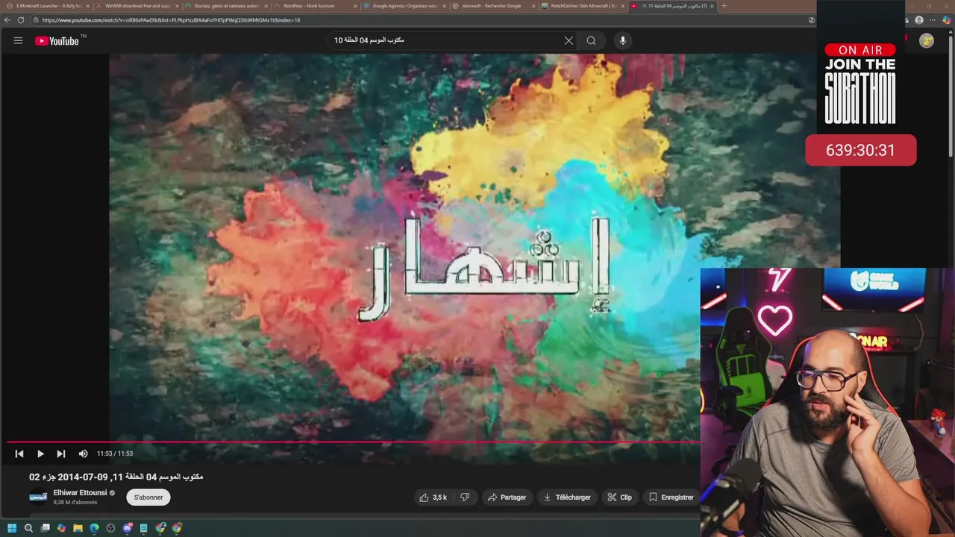The height and width of the screenshot is (537, 955).
Task: Play the video
Action: [x=40, y=453]
